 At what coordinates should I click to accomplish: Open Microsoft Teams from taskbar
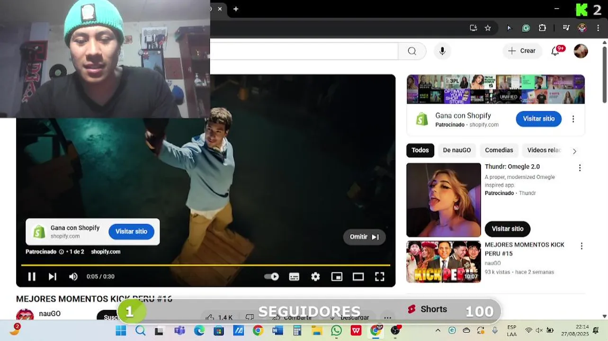(x=179, y=331)
